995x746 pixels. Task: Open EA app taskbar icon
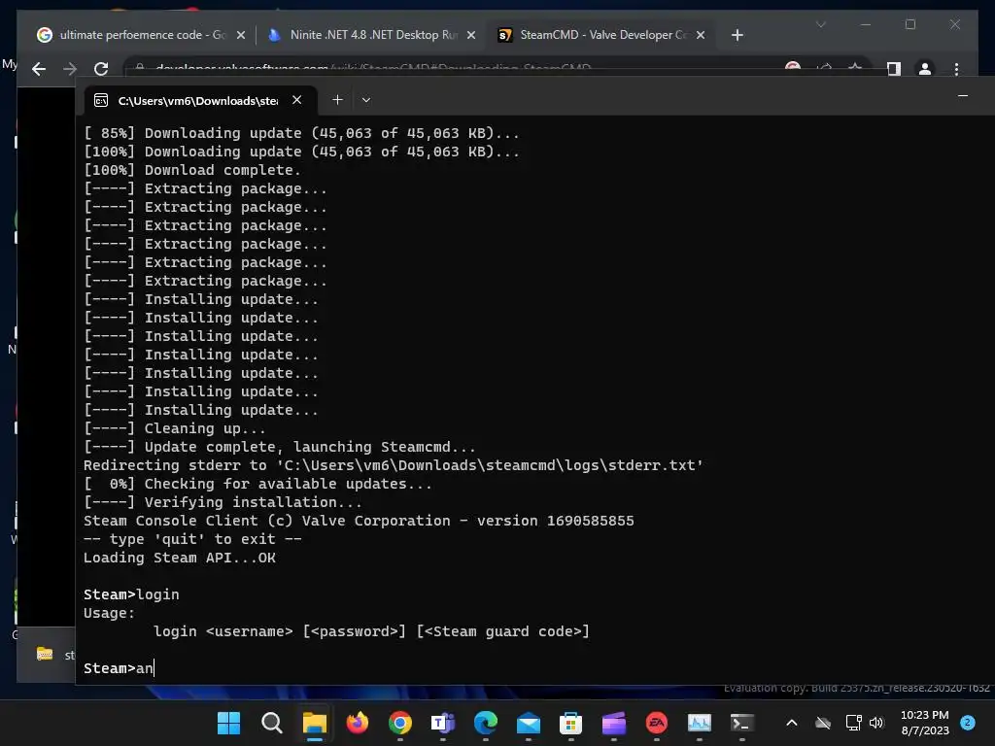(656, 723)
